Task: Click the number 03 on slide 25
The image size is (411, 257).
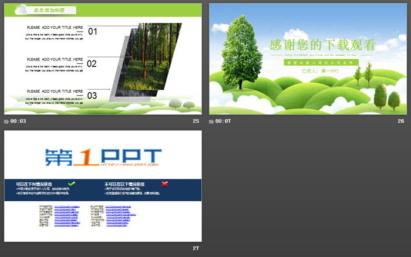Action: 92,96
